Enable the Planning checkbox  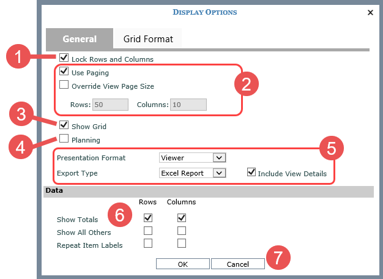click(x=64, y=139)
